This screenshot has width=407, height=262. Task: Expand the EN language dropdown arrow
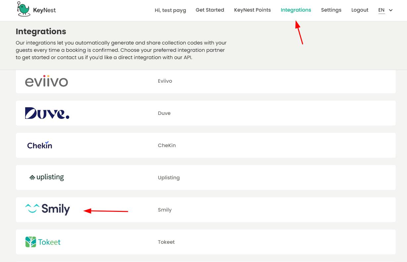pos(390,10)
